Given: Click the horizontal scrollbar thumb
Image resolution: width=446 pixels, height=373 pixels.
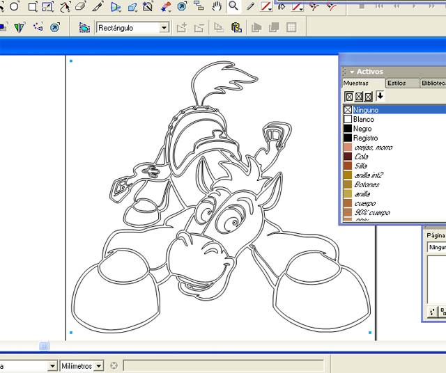Looking at the screenshot, I should [x=44, y=346].
